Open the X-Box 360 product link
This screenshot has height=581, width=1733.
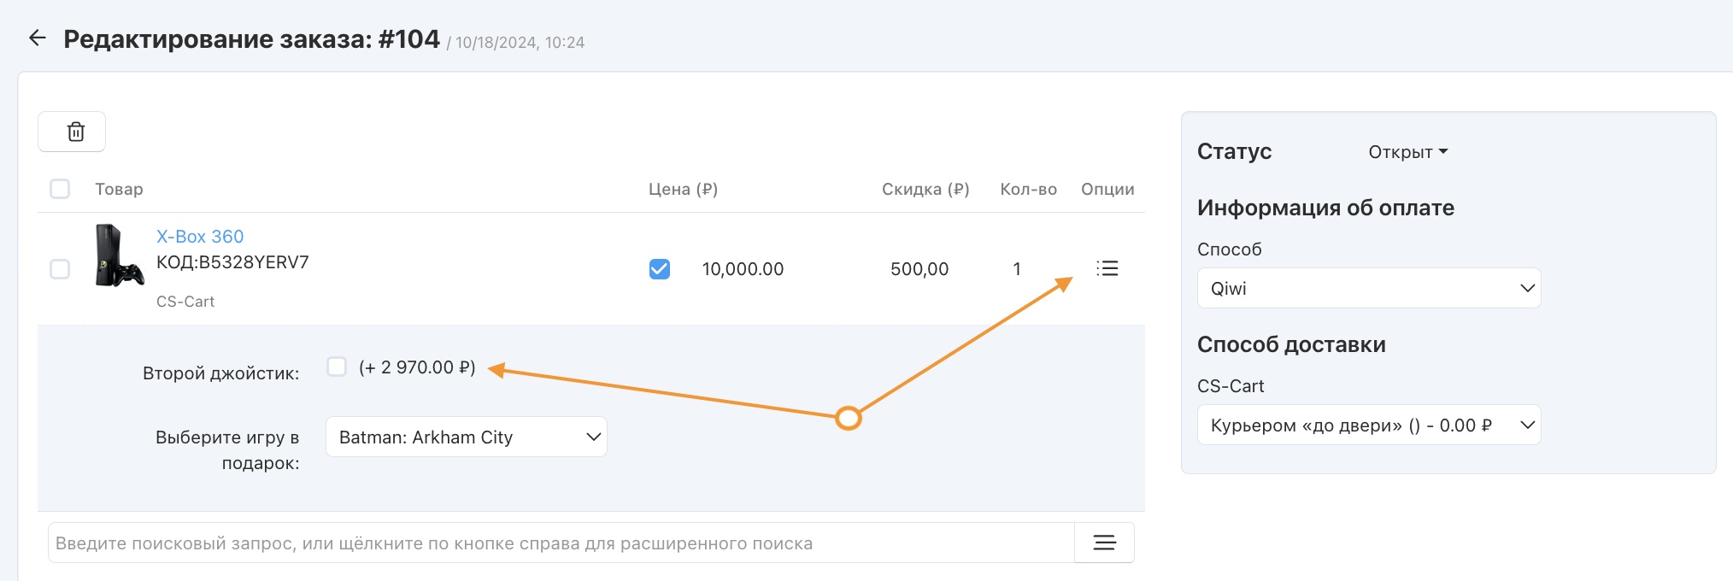(x=200, y=237)
